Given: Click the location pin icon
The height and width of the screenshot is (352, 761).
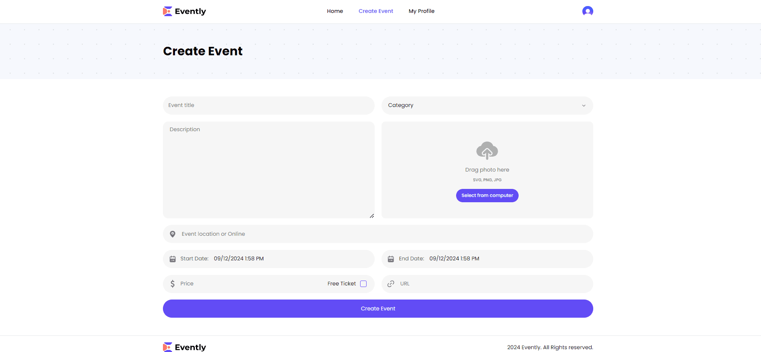Looking at the screenshot, I should [x=173, y=234].
